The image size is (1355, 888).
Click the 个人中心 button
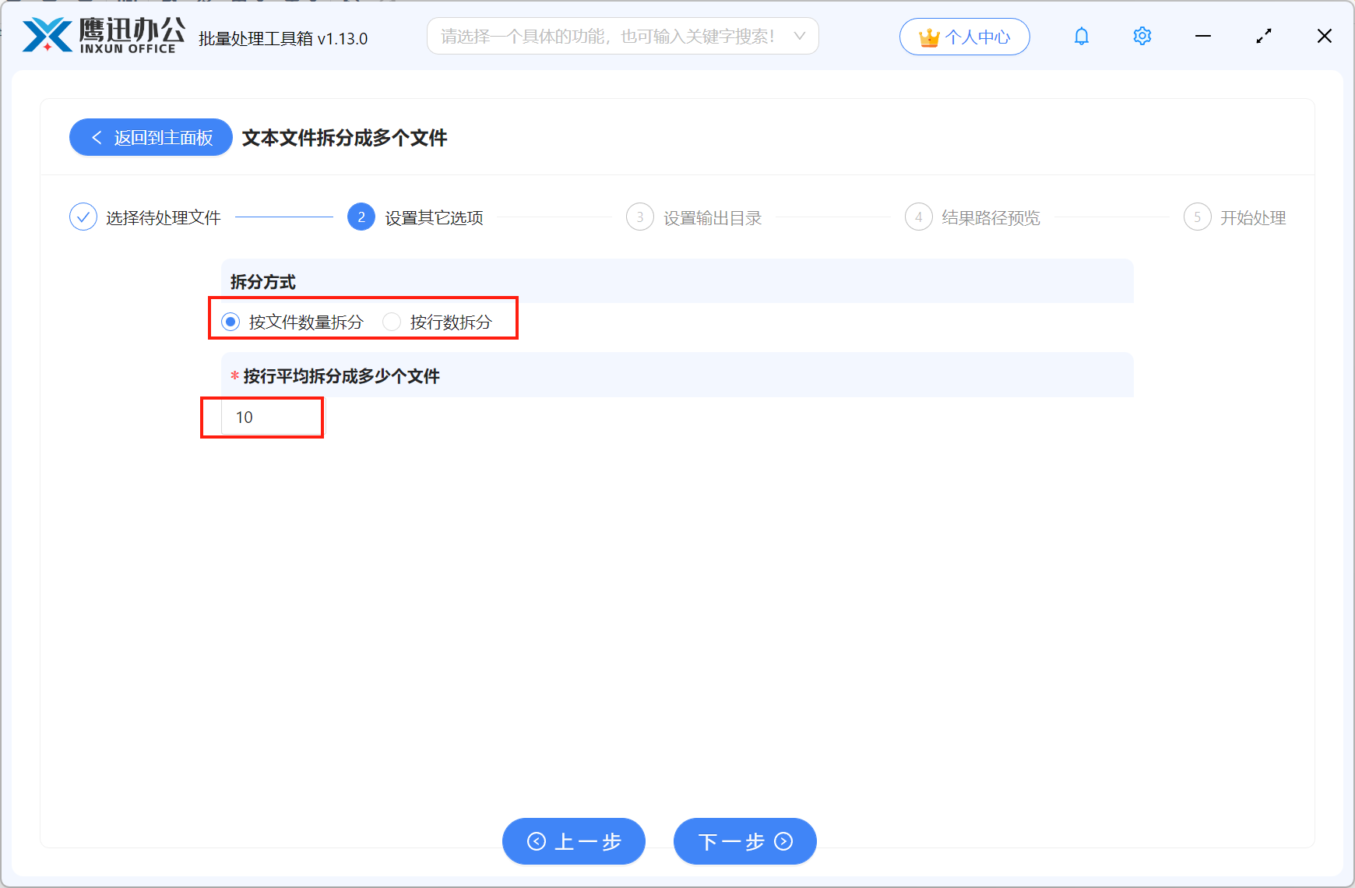click(x=964, y=36)
